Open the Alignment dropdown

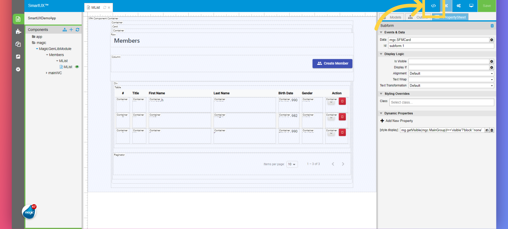(x=451, y=74)
